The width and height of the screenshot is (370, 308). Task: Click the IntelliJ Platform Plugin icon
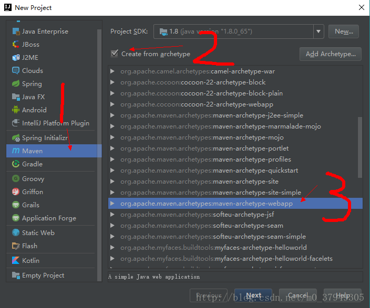[x=16, y=123]
